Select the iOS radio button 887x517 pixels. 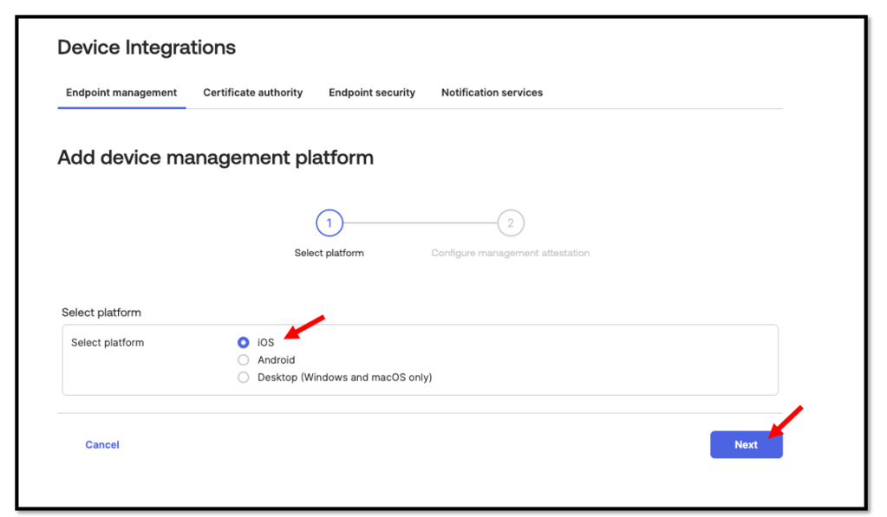point(244,343)
